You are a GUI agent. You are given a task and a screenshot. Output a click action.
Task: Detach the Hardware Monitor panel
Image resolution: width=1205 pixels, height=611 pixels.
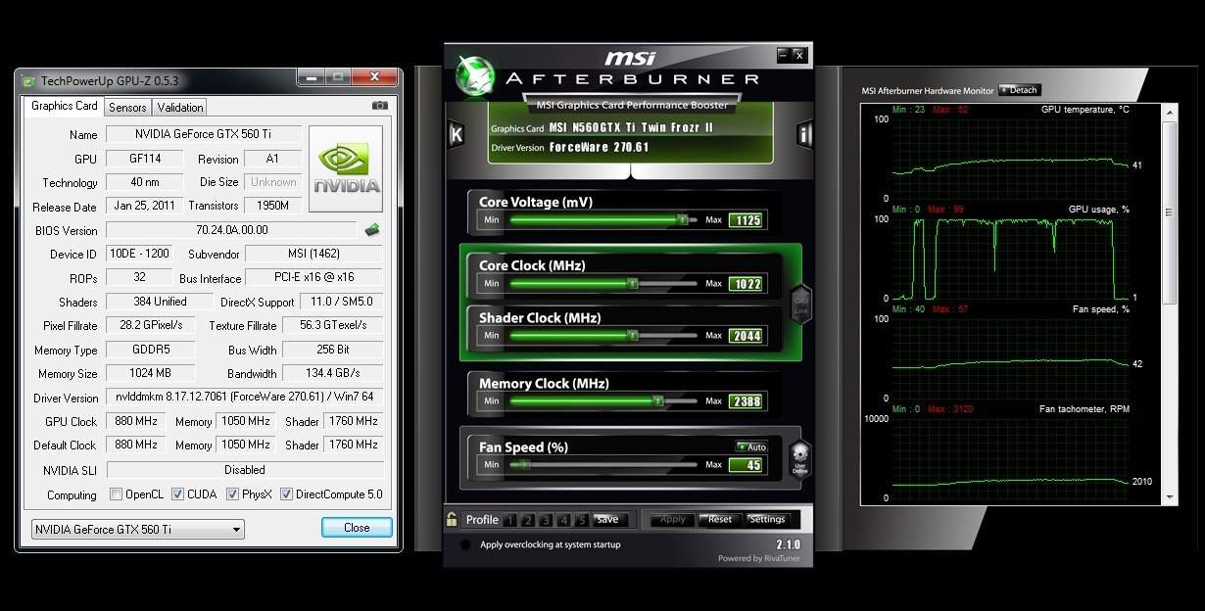point(1019,90)
